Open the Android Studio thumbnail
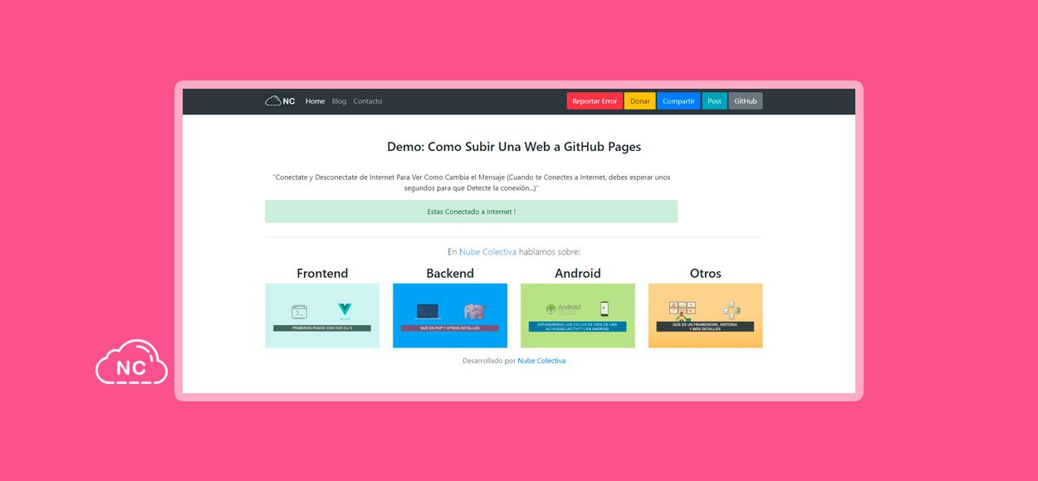1038x481 pixels. [x=578, y=315]
